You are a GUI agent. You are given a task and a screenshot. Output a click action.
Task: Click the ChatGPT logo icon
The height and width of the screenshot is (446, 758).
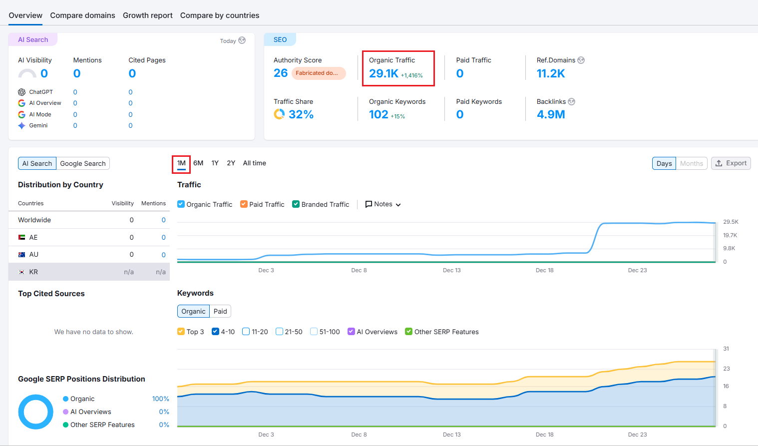point(21,92)
